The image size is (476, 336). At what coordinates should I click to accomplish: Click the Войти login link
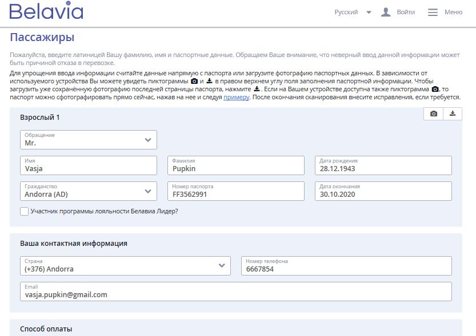(405, 12)
